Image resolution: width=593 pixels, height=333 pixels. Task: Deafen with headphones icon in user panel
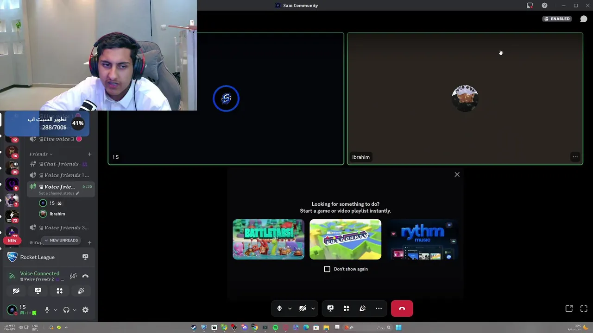66,310
